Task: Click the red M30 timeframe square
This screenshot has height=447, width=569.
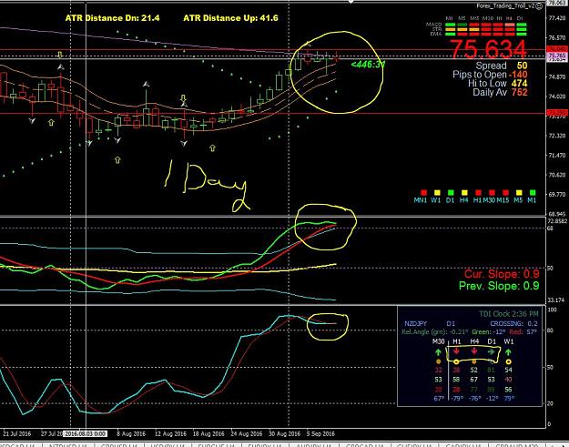Action: tap(492, 193)
